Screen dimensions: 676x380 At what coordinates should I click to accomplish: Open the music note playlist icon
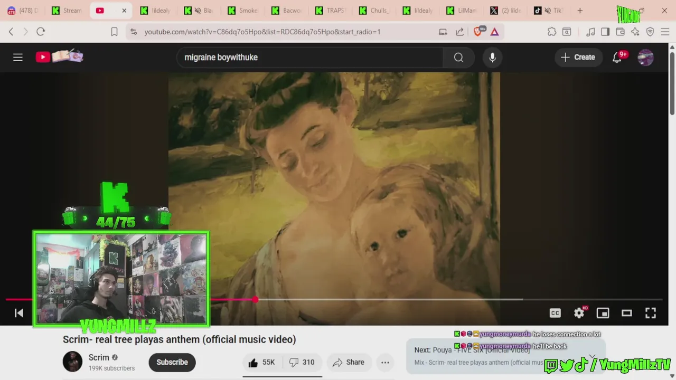pos(590,32)
